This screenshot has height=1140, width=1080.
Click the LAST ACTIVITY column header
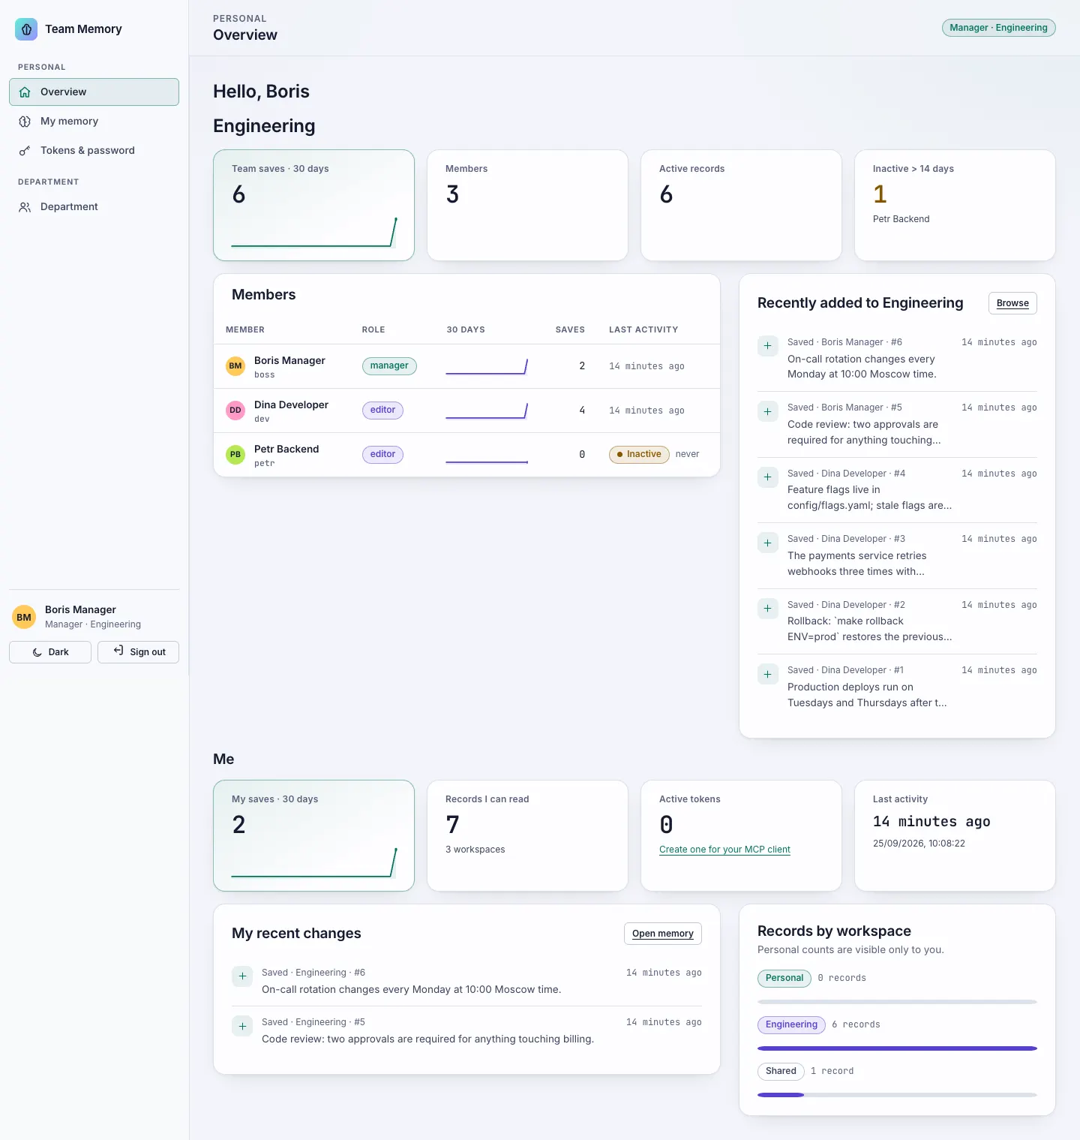pyautogui.click(x=643, y=329)
